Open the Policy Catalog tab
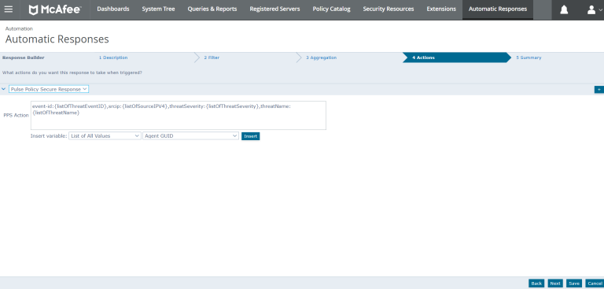The image size is (604, 289). pyautogui.click(x=332, y=9)
